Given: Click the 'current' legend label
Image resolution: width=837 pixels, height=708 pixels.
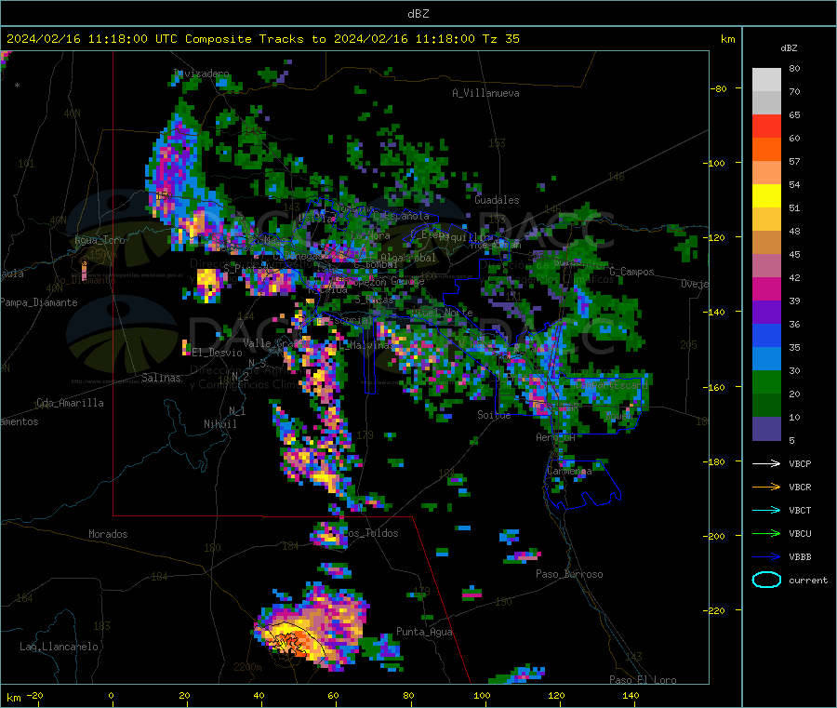Looking at the screenshot, I should pos(808,580).
